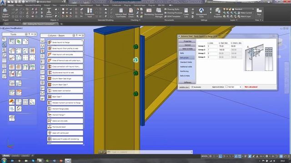Click the Create Lists icon
Image resolution: width=291 pixels, height=163 pixels.
[x=186, y=13]
